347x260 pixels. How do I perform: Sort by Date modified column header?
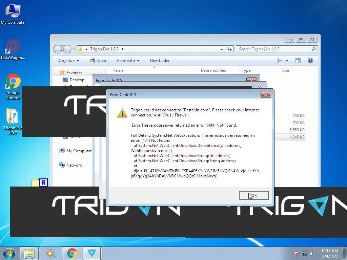(x=219, y=70)
